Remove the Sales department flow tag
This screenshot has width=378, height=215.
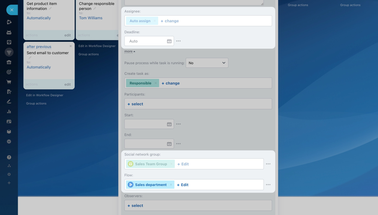point(171,185)
